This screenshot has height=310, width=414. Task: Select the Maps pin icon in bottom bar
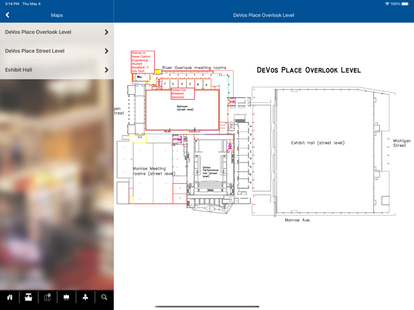(47, 298)
